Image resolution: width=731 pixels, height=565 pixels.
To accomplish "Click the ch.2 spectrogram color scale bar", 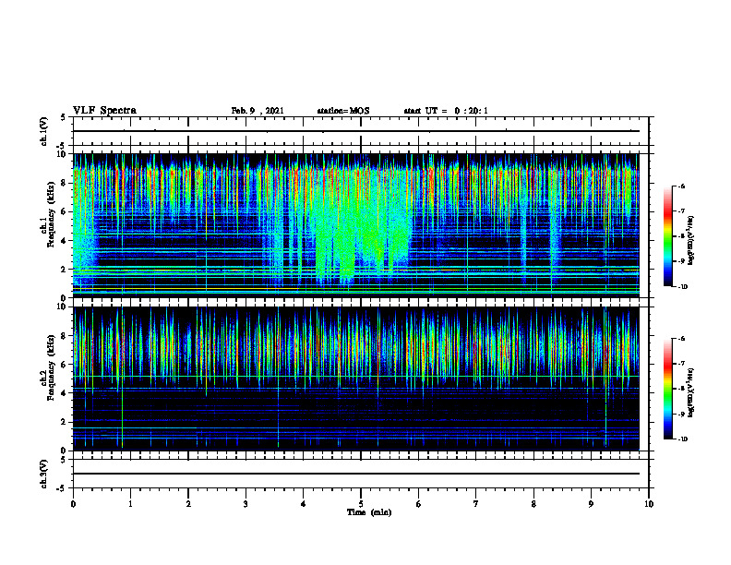I will (667, 389).
